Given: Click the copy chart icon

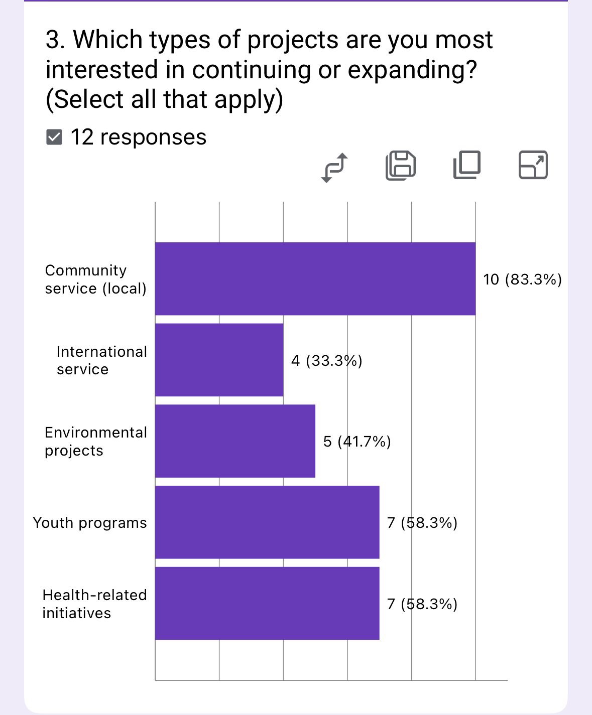Looking at the screenshot, I should [467, 165].
